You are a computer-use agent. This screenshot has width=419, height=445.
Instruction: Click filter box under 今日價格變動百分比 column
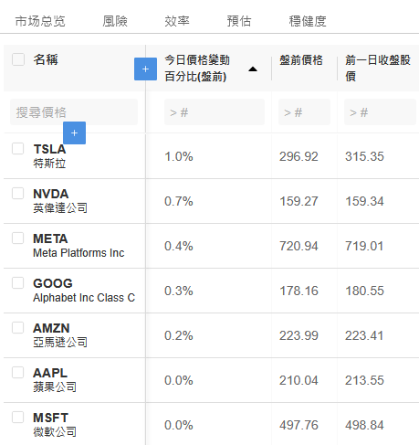point(215,112)
